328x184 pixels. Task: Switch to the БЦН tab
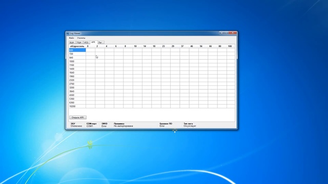click(x=72, y=42)
